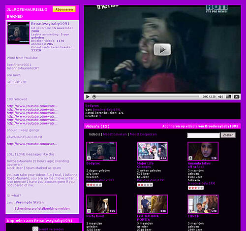Add Bodyrox to queue via plus icon
The height and width of the screenshot is (231, 246).
point(89,158)
